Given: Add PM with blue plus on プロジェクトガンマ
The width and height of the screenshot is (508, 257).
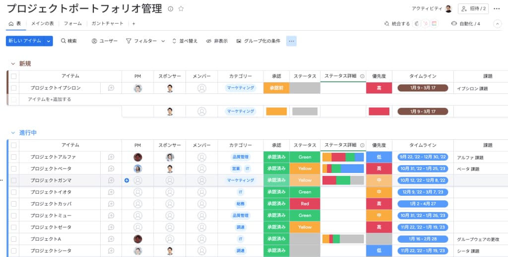Looking at the screenshot, I should pyautogui.click(x=127, y=180).
